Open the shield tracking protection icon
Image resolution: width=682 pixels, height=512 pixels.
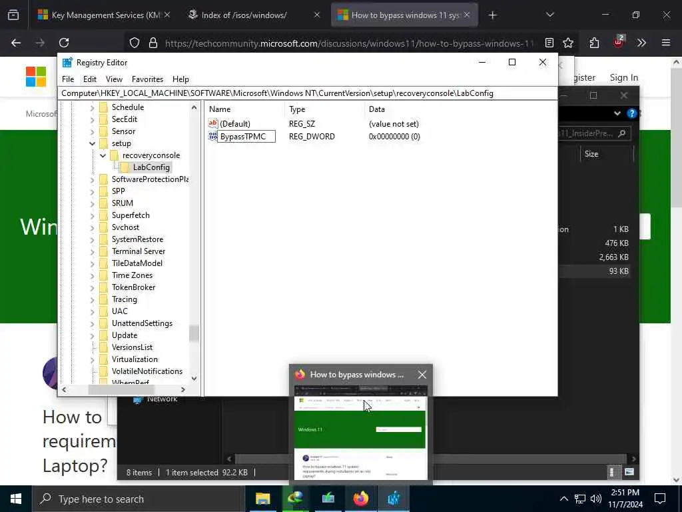[135, 43]
